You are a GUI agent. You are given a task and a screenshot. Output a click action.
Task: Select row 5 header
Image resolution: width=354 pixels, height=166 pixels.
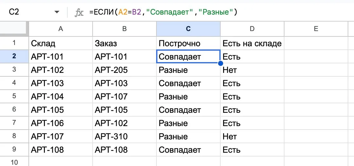tap(15, 96)
